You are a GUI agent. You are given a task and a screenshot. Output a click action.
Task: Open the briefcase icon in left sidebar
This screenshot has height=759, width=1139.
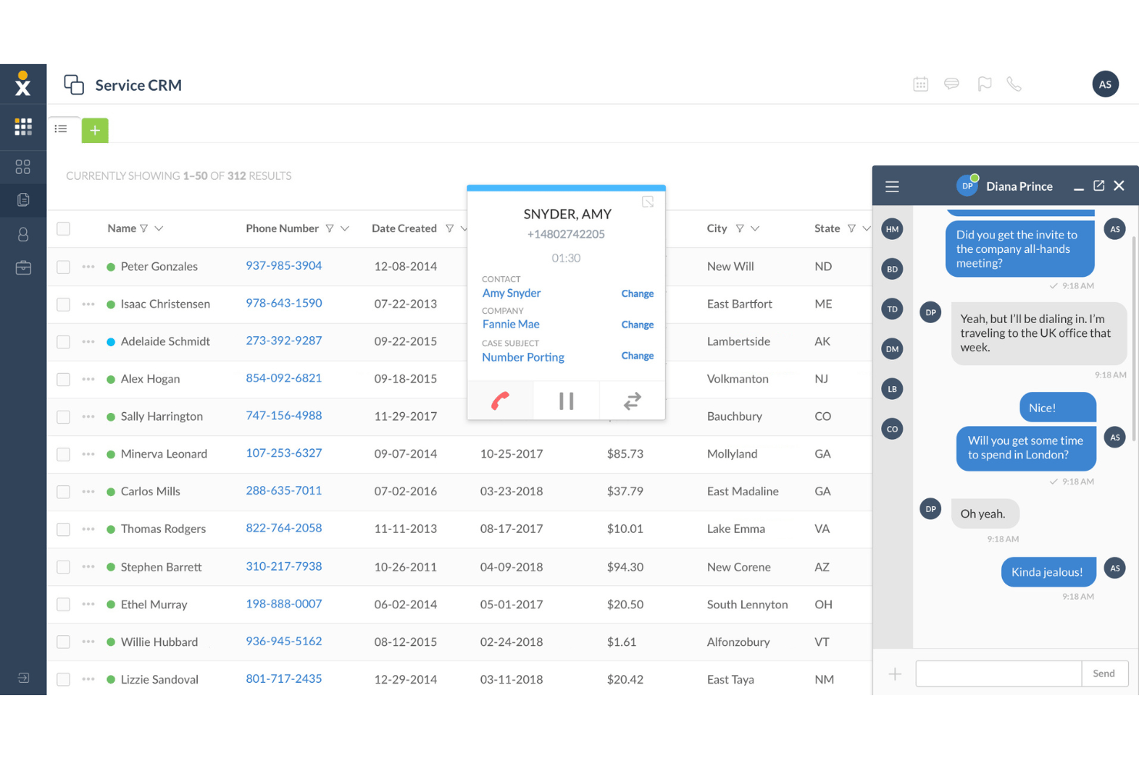[x=23, y=268]
